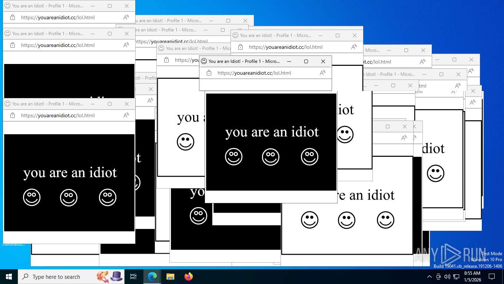Open the Action Center notification icon

[x=492, y=277]
